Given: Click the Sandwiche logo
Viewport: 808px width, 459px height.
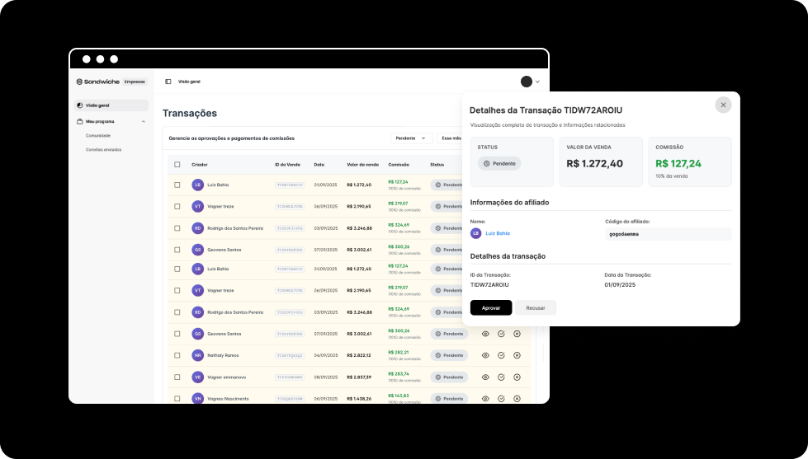Looking at the screenshot, I should (98, 82).
